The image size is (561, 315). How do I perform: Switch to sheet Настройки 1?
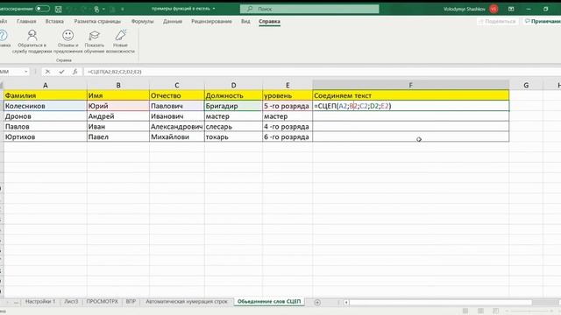tap(40, 302)
